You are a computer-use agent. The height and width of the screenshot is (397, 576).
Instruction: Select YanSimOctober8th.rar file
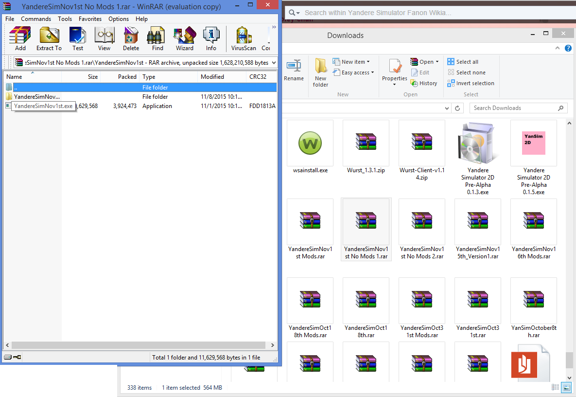533,308
